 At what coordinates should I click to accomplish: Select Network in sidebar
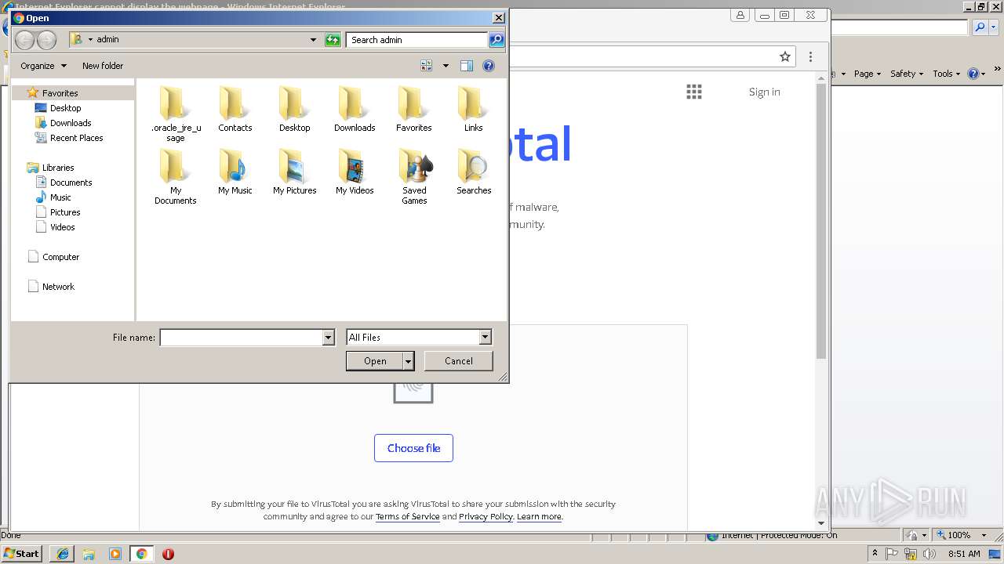[x=58, y=287]
